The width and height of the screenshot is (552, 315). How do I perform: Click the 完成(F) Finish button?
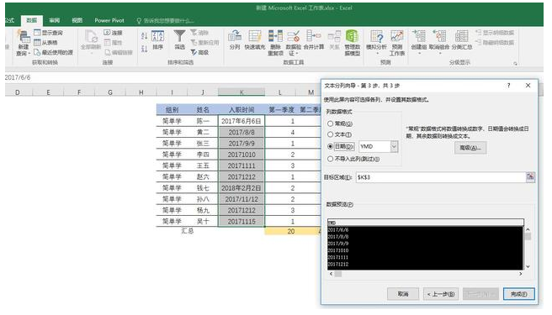(519, 294)
